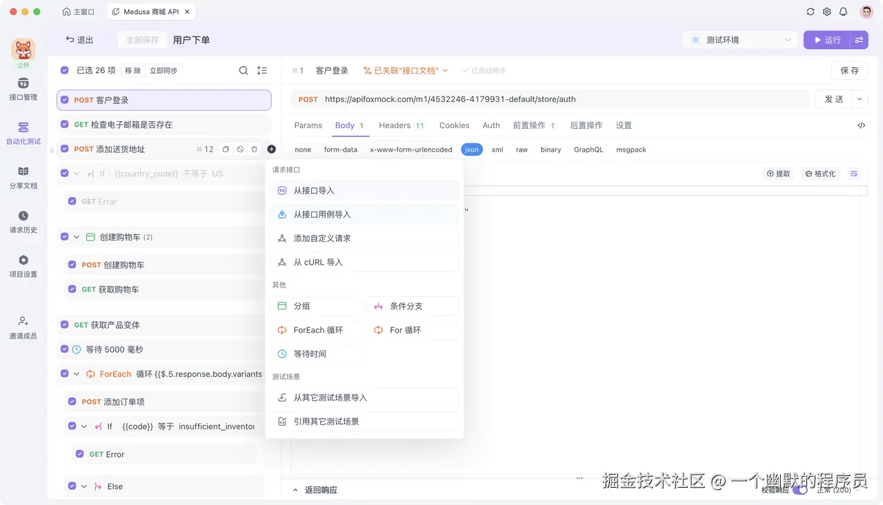Image resolution: width=883 pixels, height=505 pixels.
Task: Click the plus icon on 添加送货地址 row
Action: tap(271, 149)
